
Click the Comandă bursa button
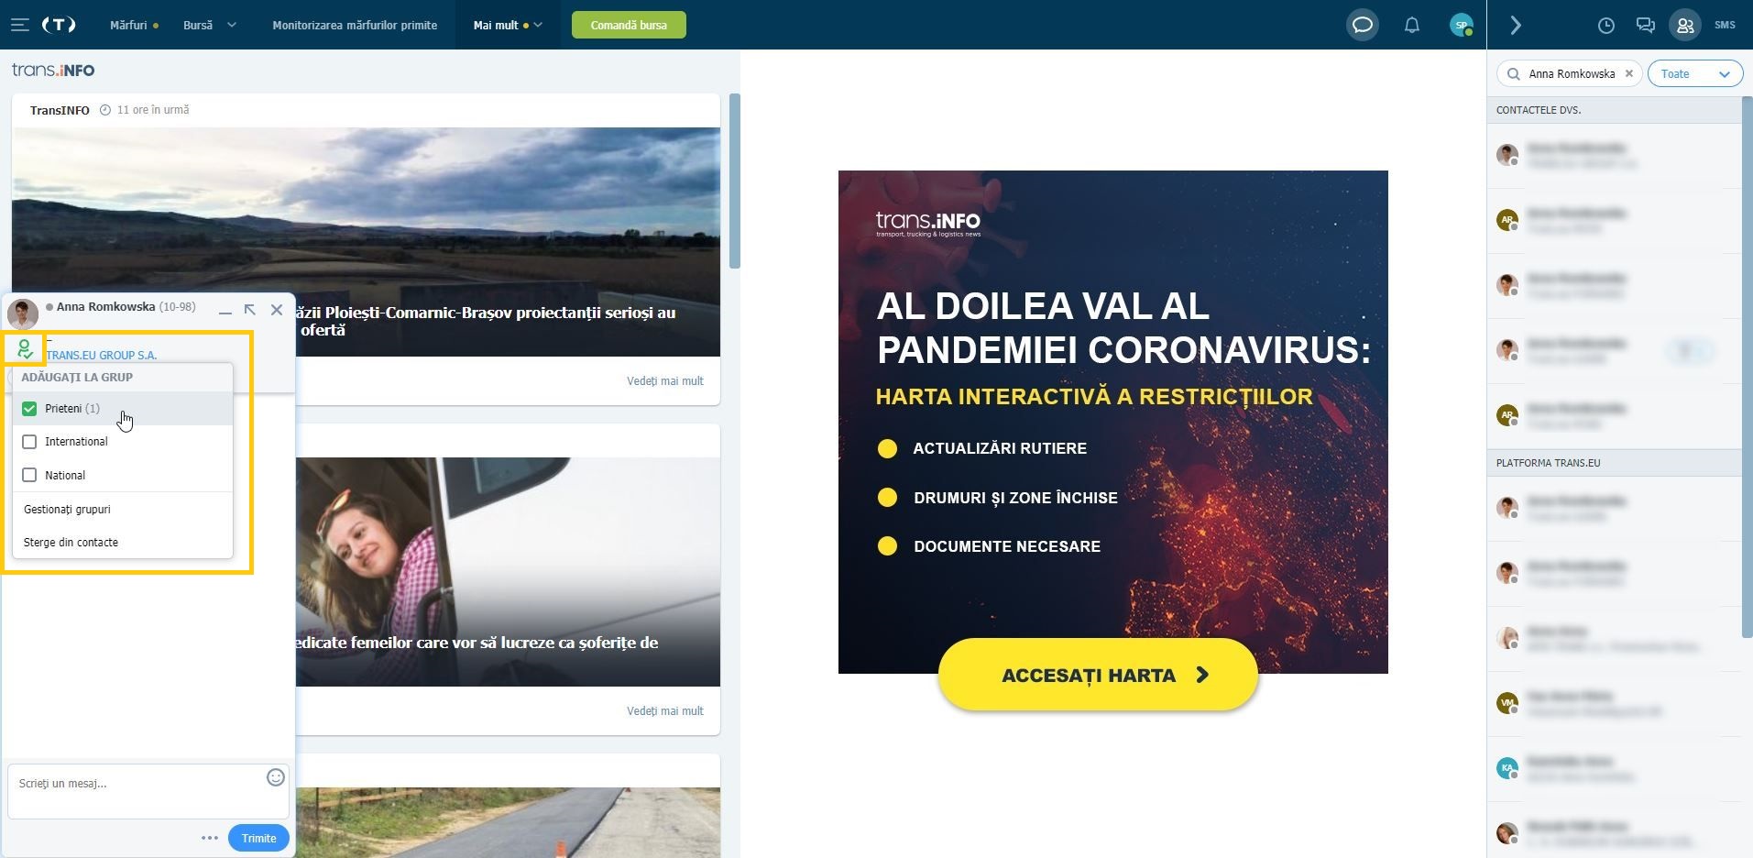pyautogui.click(x=629, y=25)
